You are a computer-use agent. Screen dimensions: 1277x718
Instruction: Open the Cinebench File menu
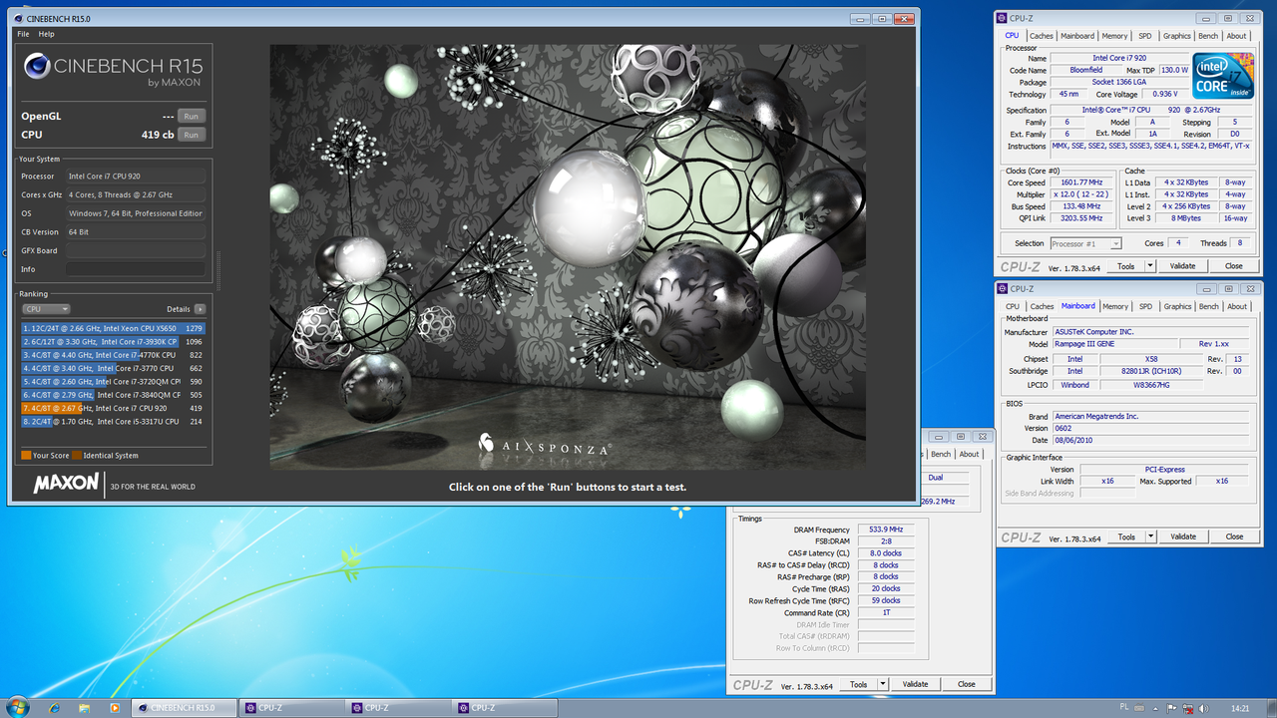click(x=23, y=34)
